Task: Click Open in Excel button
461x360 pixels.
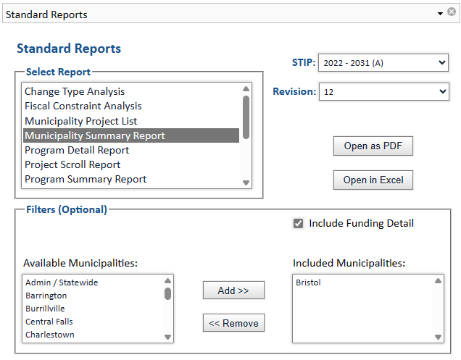Action: [373, 180]
